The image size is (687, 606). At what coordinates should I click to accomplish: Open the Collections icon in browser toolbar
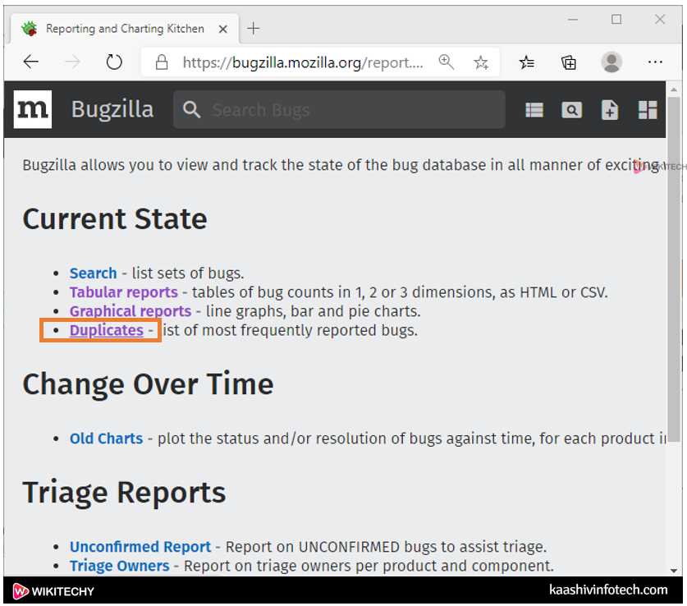click(x=569, y=62)
